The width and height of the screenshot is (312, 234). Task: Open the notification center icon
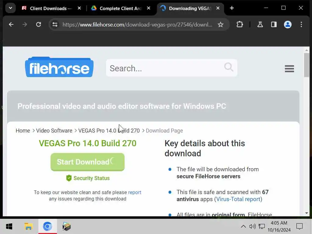(x=300, y=226)
